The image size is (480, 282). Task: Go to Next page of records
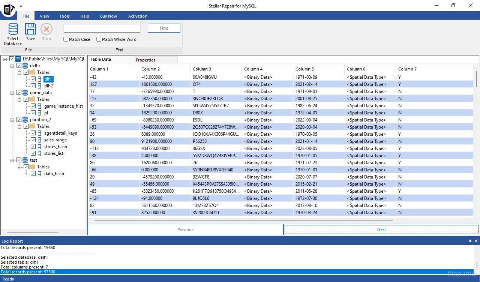tap(381, 229)
